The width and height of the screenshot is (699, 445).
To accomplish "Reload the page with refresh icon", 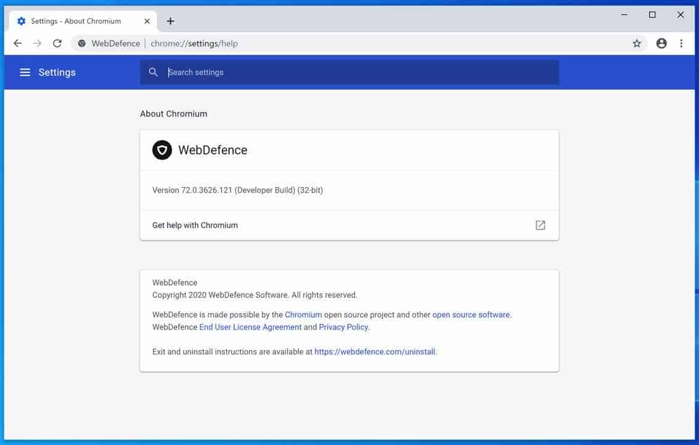I will coord(57,43).
